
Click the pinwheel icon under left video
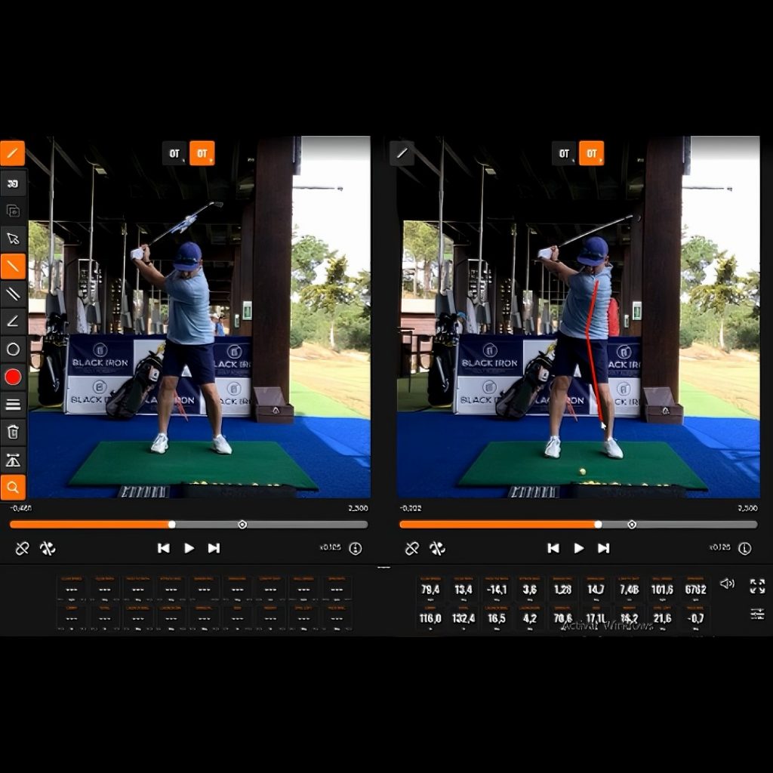pyautogui.click(x=48, y=548)
